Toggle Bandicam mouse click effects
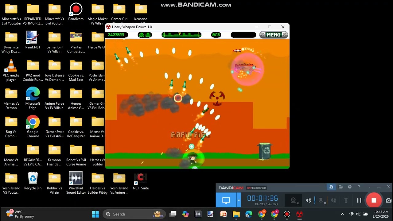 coord(334,200)
